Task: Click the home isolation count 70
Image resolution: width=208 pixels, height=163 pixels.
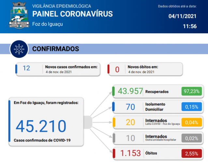Action: point(130,107)
